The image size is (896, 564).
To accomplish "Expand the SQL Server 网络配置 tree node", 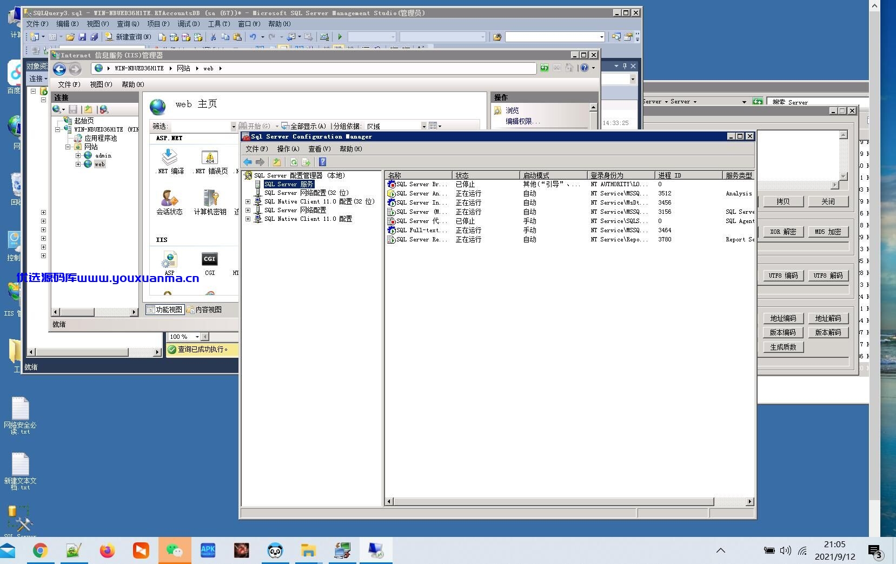I will tap(248, 210).
